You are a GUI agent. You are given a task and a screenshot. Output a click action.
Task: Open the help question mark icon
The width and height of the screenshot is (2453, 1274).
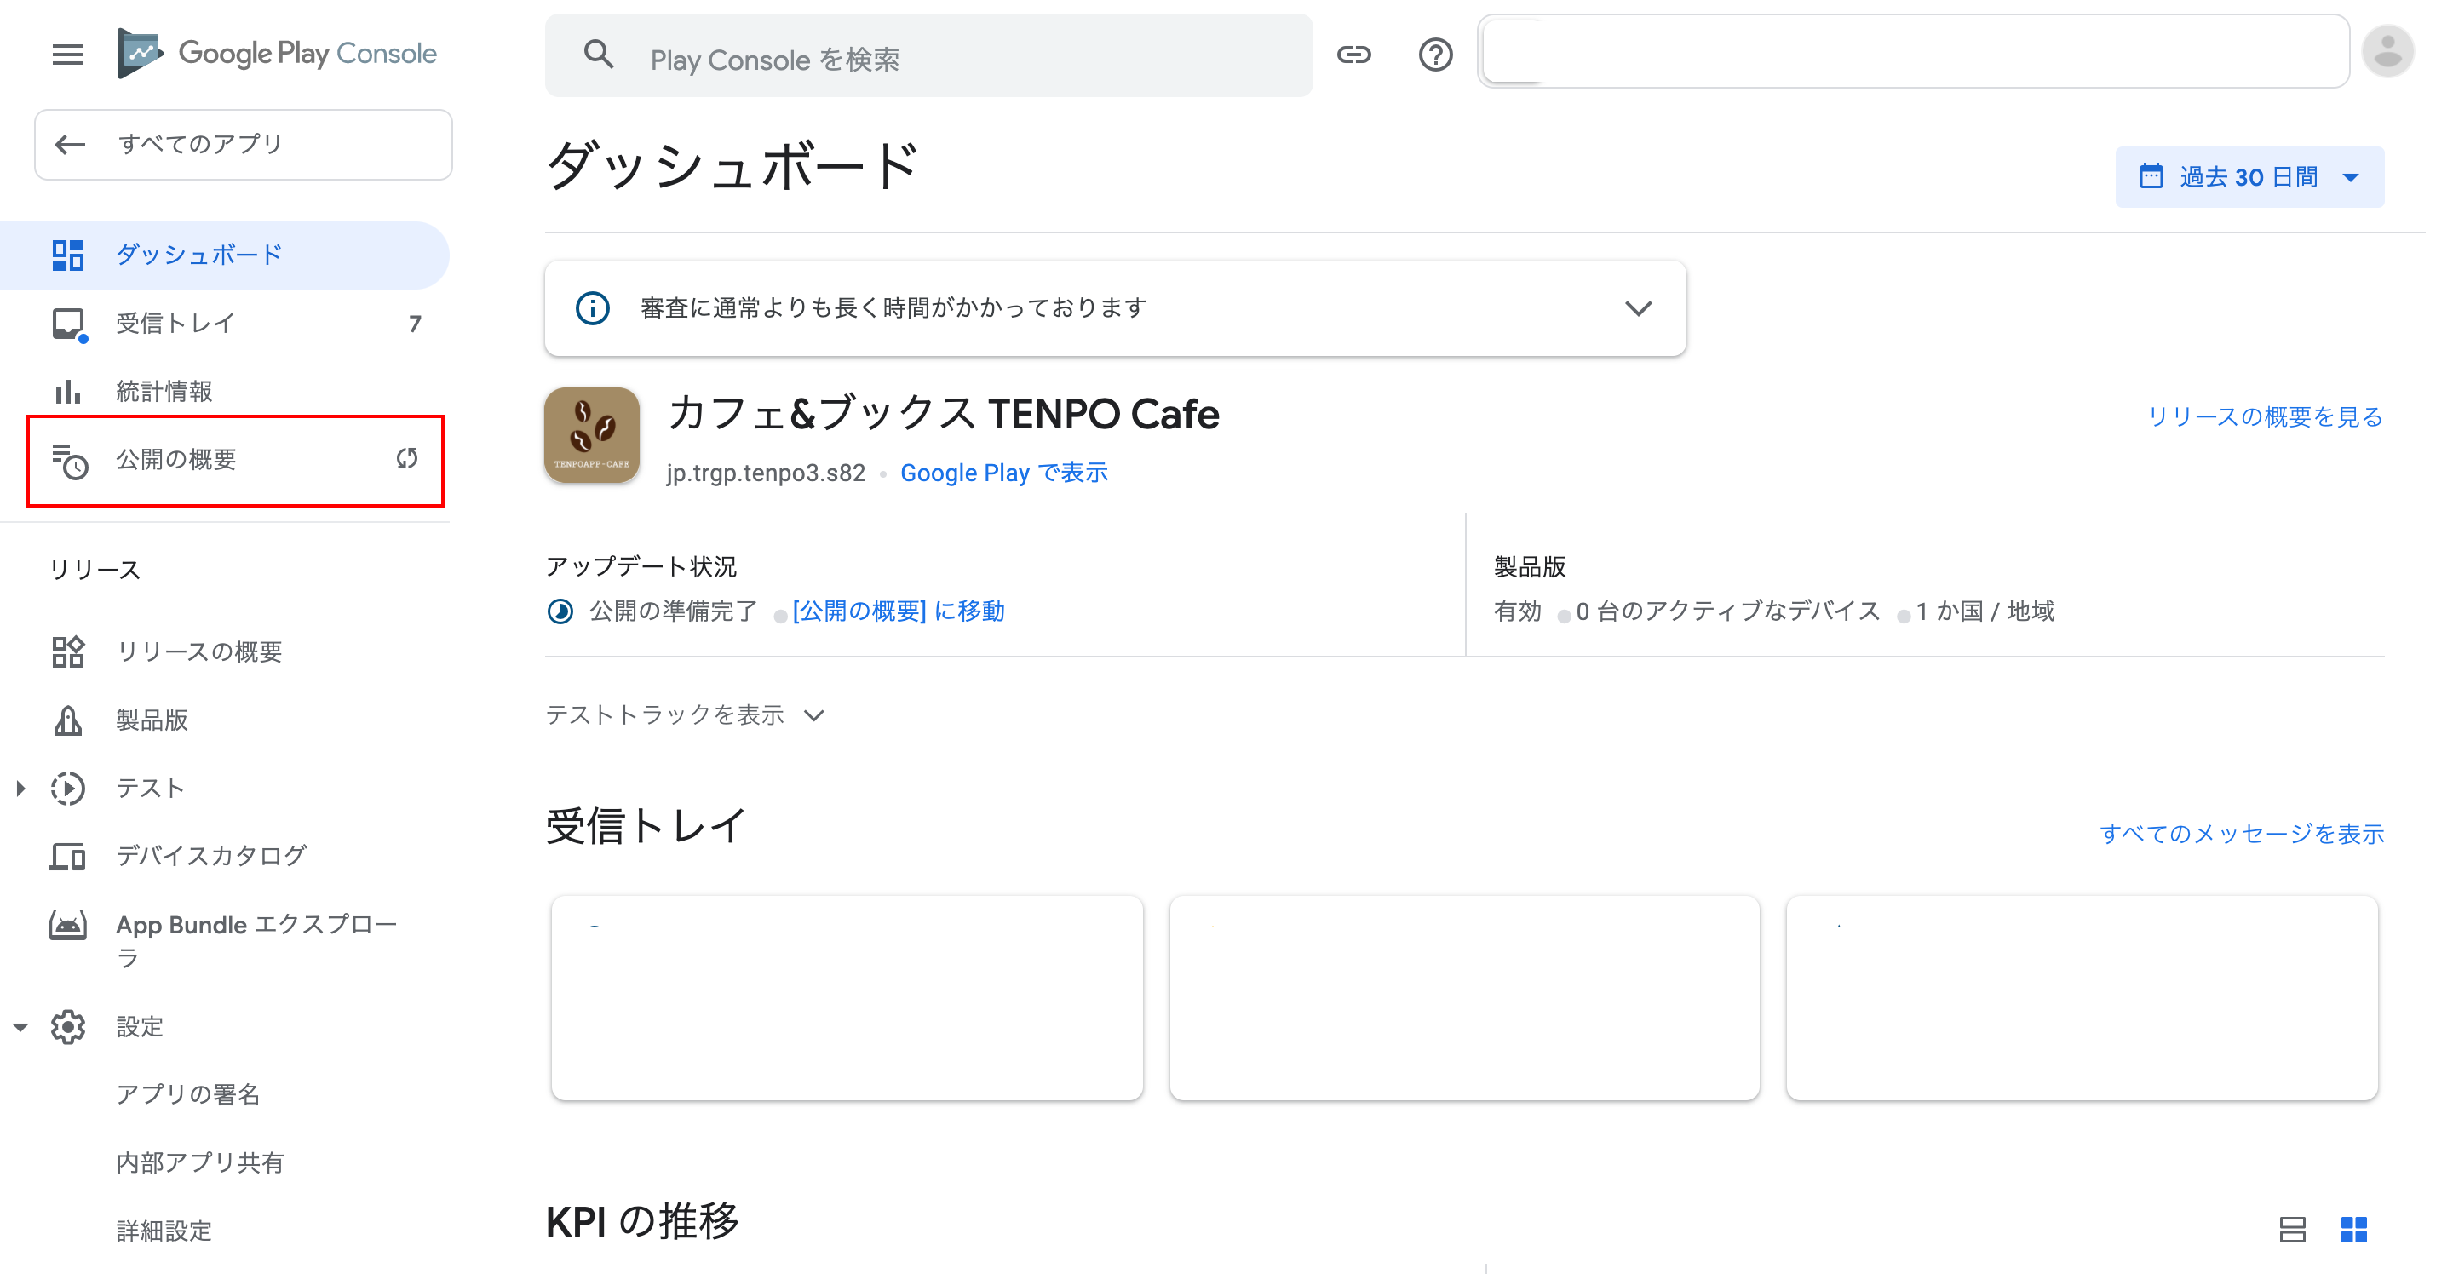point(1435,55)
